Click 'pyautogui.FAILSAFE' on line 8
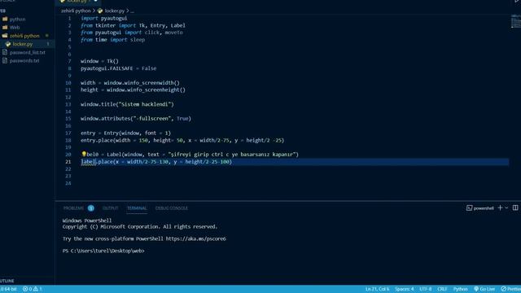 pyautogui.click(x=107, y=68)
